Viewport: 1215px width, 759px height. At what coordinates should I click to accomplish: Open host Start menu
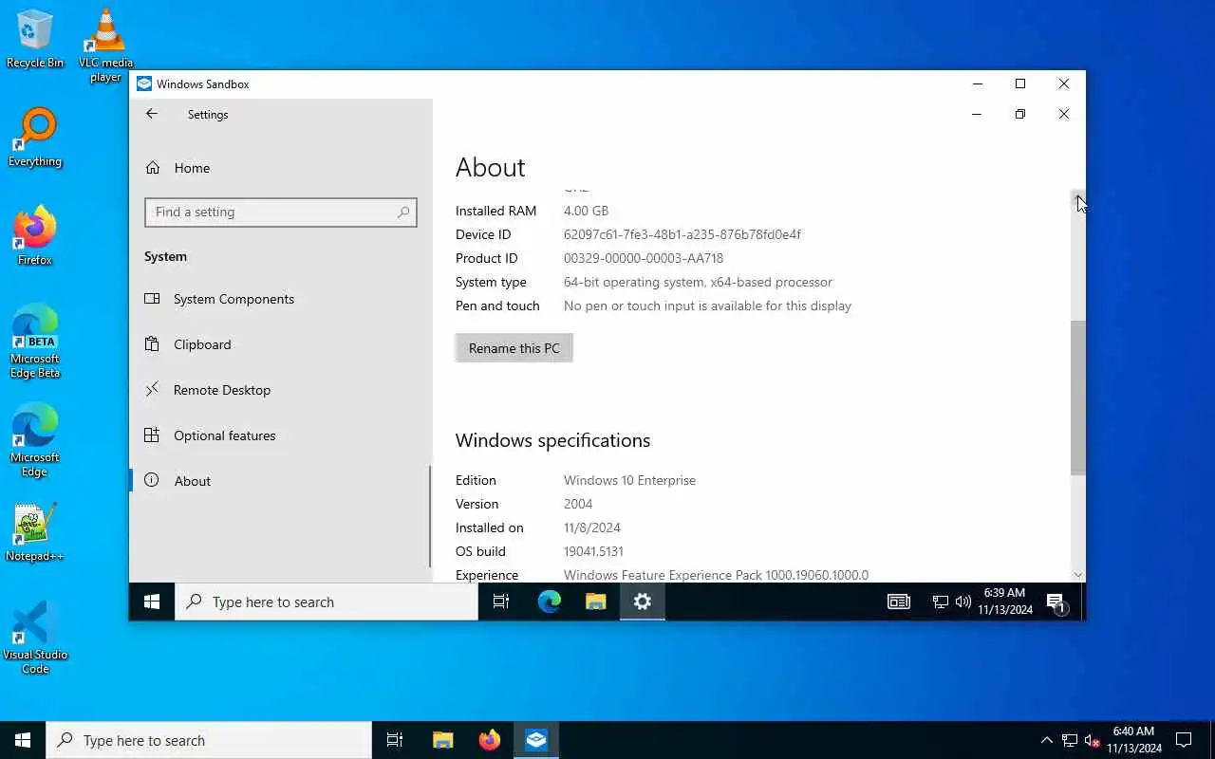click(23, 740)
